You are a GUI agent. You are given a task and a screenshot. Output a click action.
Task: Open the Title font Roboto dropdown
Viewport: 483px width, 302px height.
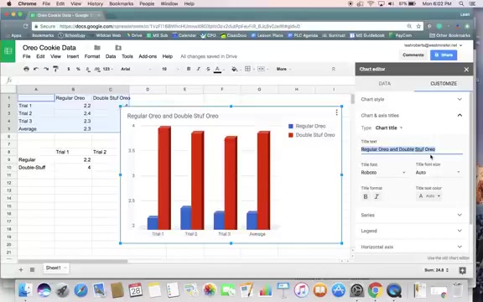(x=383, y=173)
